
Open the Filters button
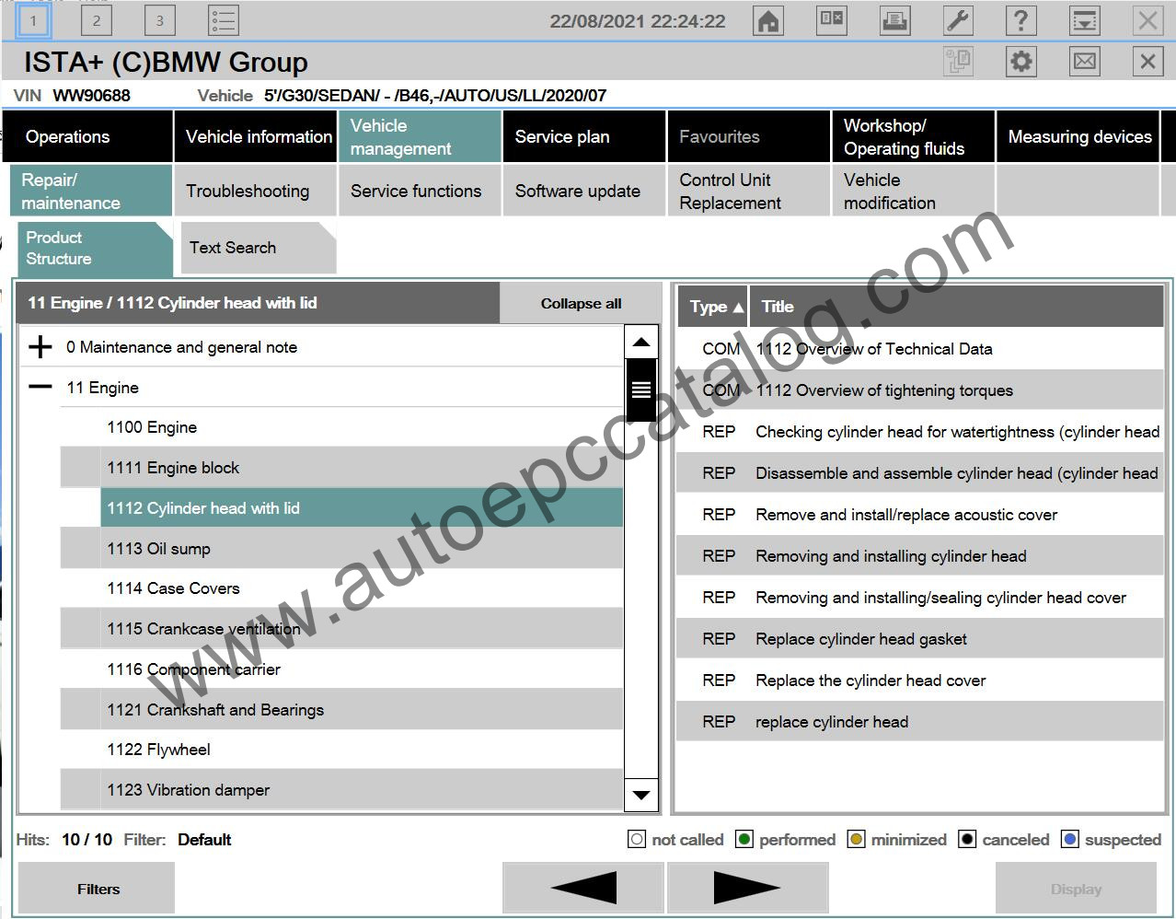[97, 889]
